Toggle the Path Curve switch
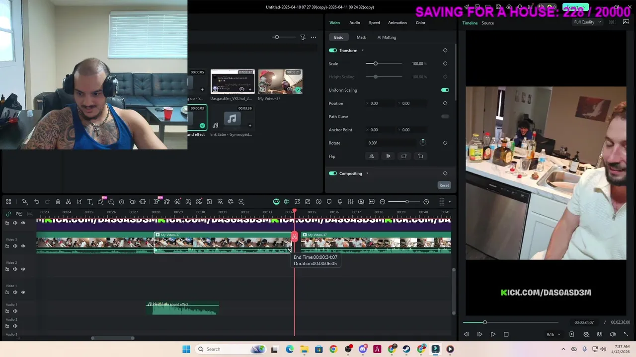Viewport: 636px width, 357px height. click(x=445, y=117)
